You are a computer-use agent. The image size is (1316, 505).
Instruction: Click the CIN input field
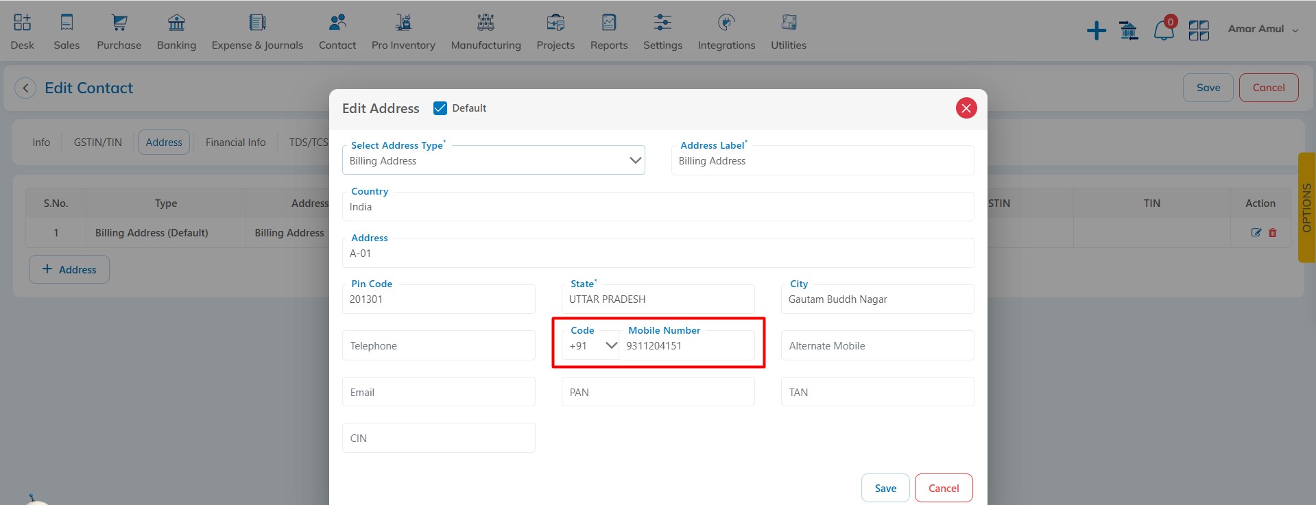point(439,438)
